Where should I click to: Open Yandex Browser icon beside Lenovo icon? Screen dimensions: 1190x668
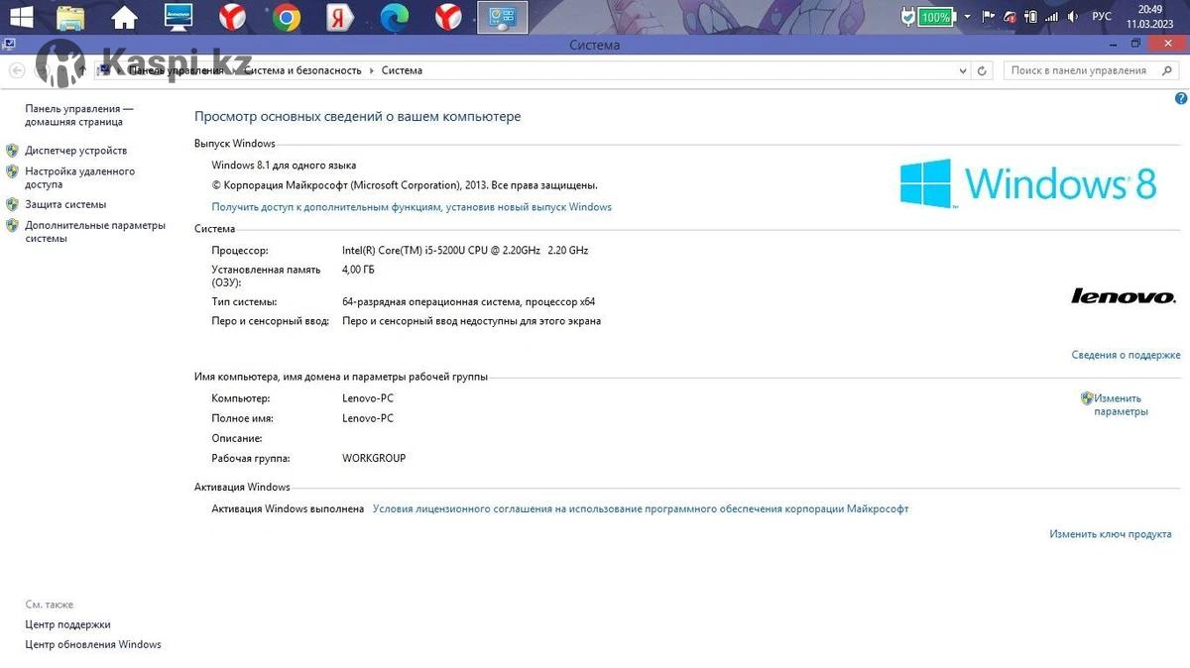(233, 17)
